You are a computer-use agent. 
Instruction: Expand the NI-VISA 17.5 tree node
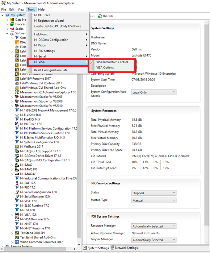click(12, 215)
